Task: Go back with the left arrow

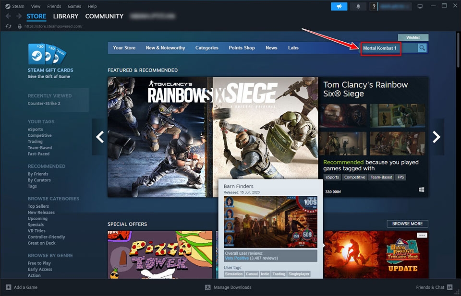Action: coord(8,16)
